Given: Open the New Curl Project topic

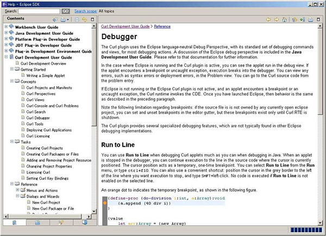Looking at the screenshot, I should pyautogui.click(x=46, y=202).
